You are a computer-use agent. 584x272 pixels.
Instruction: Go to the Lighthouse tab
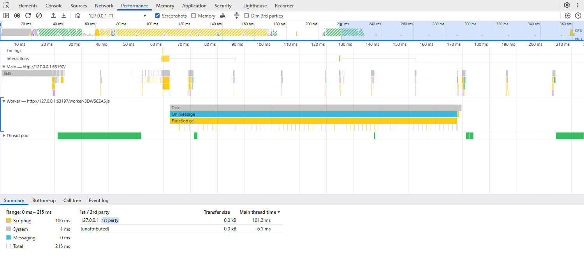255,6
